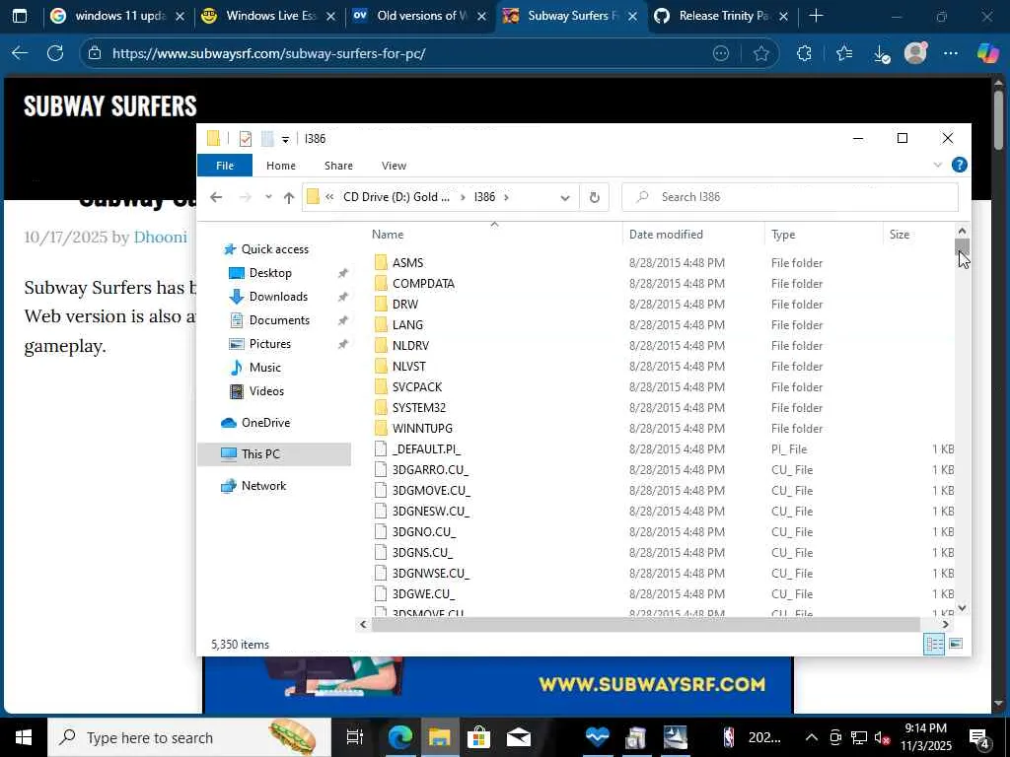Click Explorer back navigation arrow
This screenshot has width=1010, height=757.
[216, 197]
